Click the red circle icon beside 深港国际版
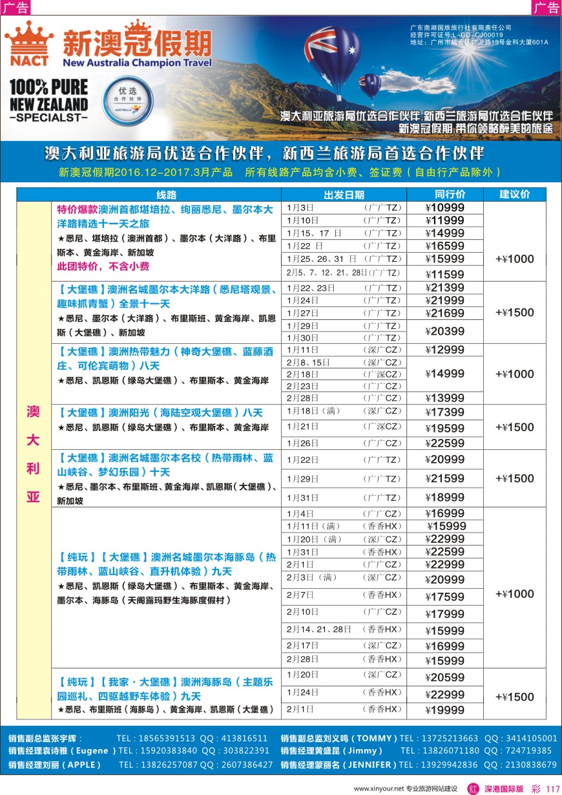This screenshot has height=795, width=562. (474, 789)
